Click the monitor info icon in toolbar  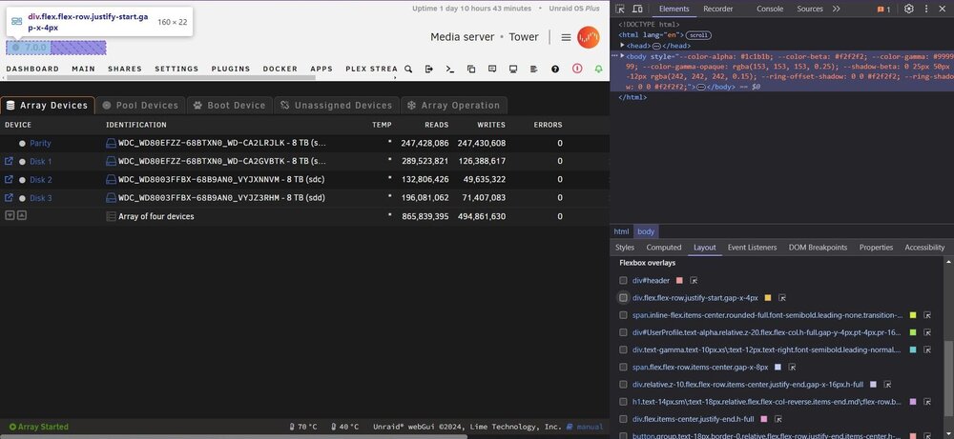click(513, 70)
